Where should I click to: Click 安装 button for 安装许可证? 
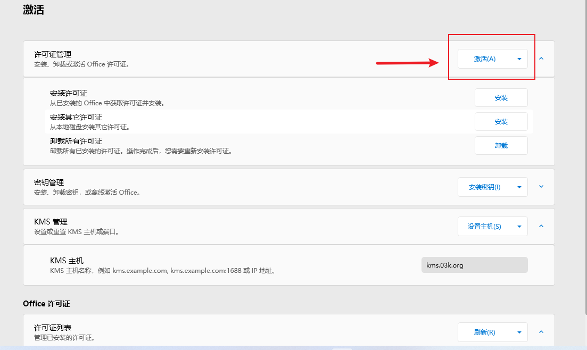[501, 98]
